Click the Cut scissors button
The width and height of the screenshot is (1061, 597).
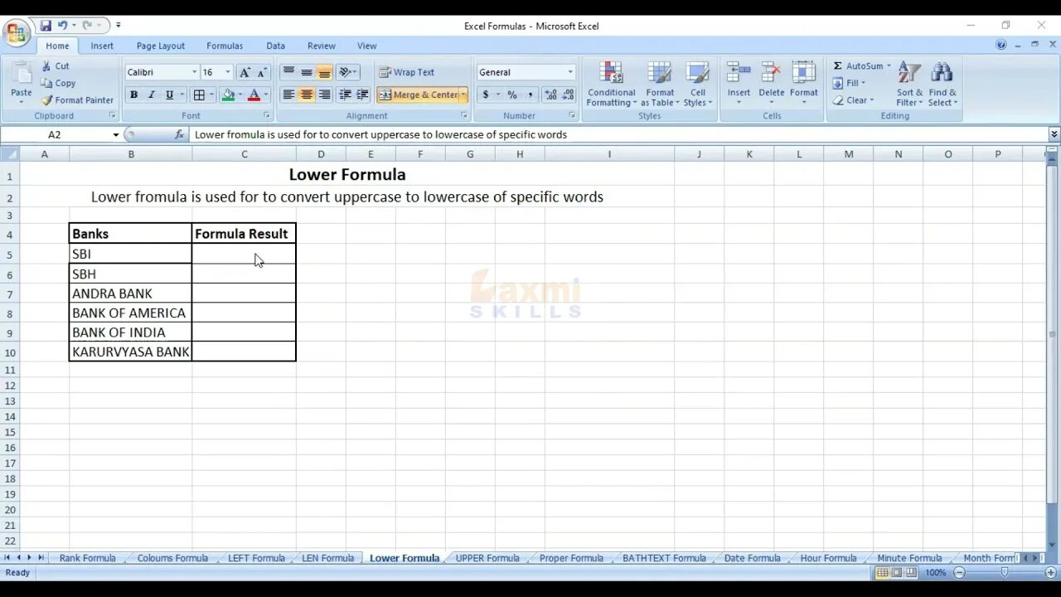click(x=56, y=66)
